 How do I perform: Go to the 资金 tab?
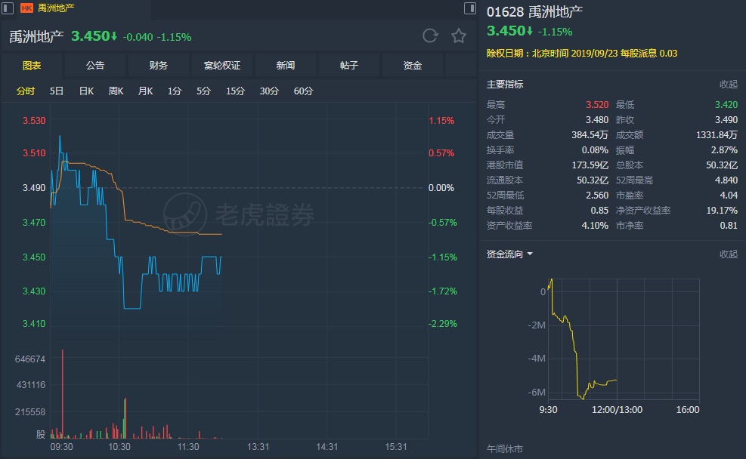413,66
